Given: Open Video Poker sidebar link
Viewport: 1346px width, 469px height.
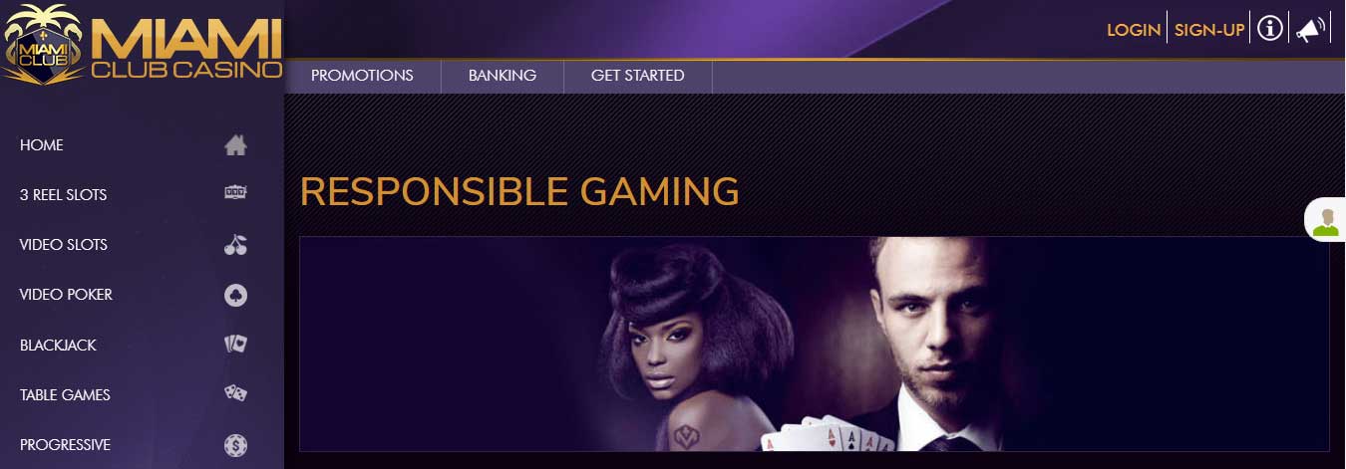Looking at the screenshot, I should (66, 295).
